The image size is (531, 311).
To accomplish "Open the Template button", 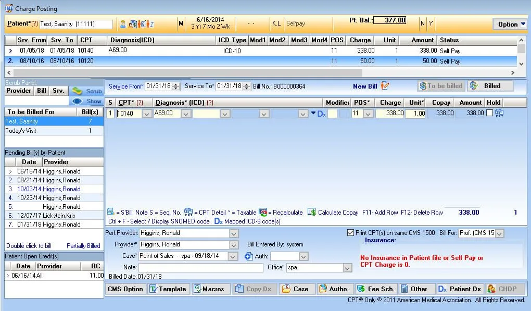I will [168, 289].
